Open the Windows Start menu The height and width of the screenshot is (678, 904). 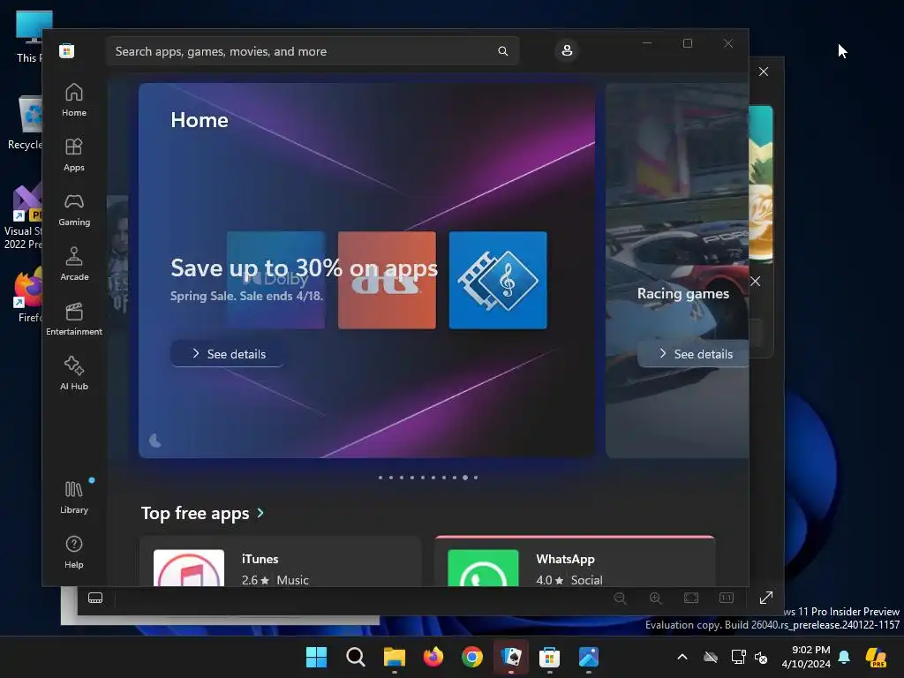pyautogui.click(x=317, y=657)
